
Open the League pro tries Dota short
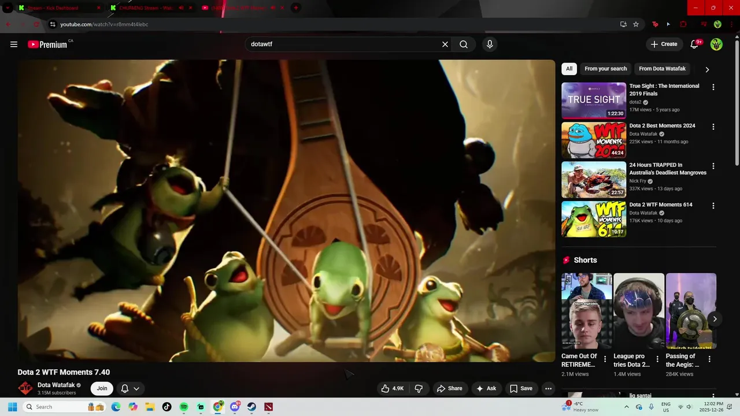(x=639, y=311)
